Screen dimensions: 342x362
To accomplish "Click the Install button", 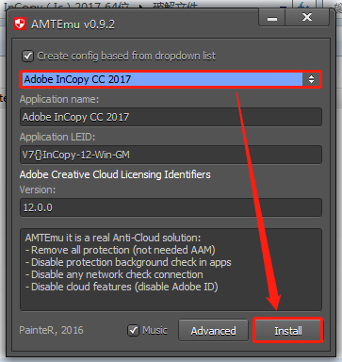I will coord(288,331).
